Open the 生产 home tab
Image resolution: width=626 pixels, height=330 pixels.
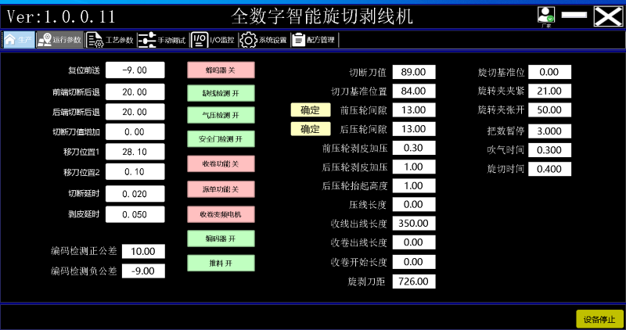[19, 40]
